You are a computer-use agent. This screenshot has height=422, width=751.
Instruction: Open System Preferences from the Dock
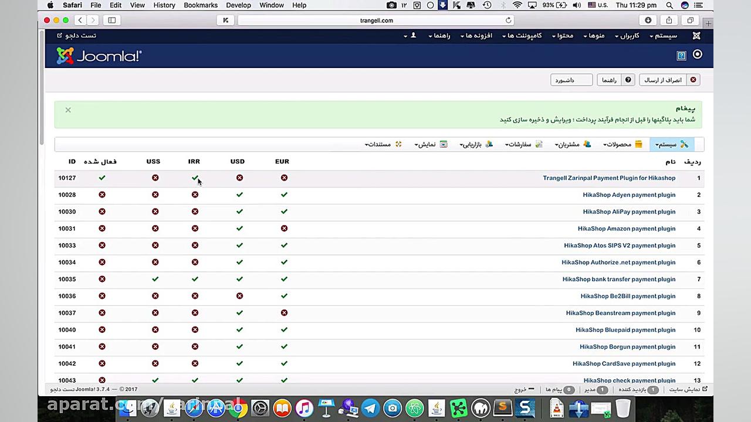coord(260,408)
